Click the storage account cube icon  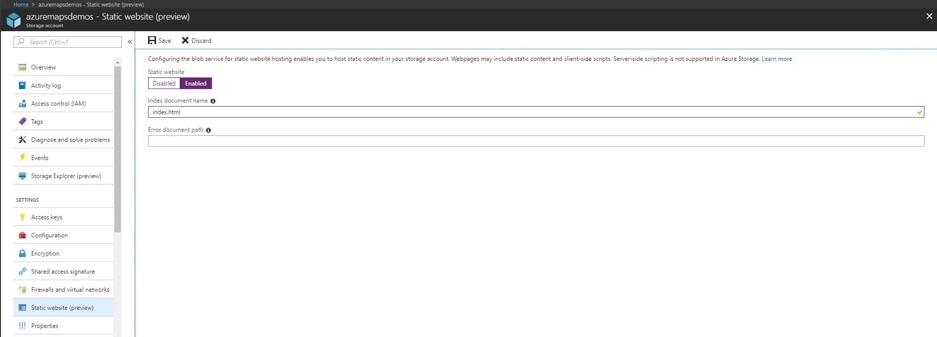click(x=14, y=20)
